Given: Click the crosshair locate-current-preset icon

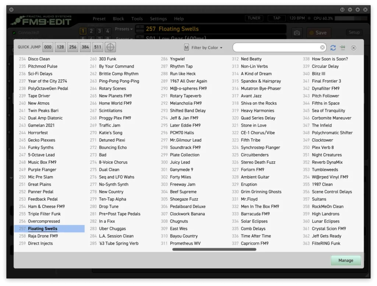Looking at the screenshot, I should point(110,47).
